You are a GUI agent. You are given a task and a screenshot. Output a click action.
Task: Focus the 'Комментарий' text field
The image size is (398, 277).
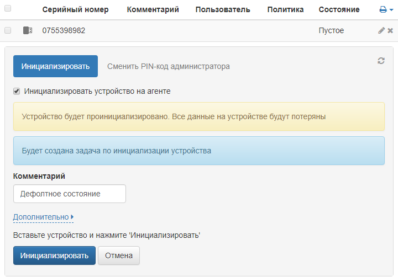coord(70,194)
